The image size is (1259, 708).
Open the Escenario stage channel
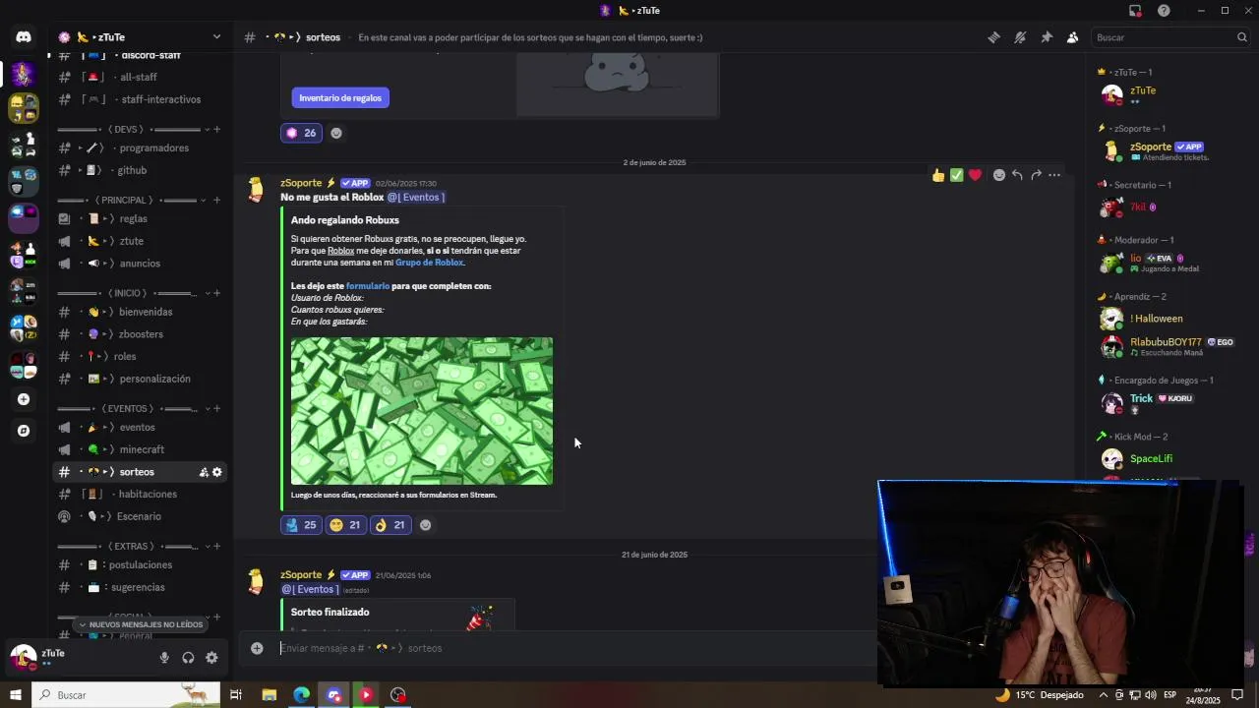[x=140, y=516]
